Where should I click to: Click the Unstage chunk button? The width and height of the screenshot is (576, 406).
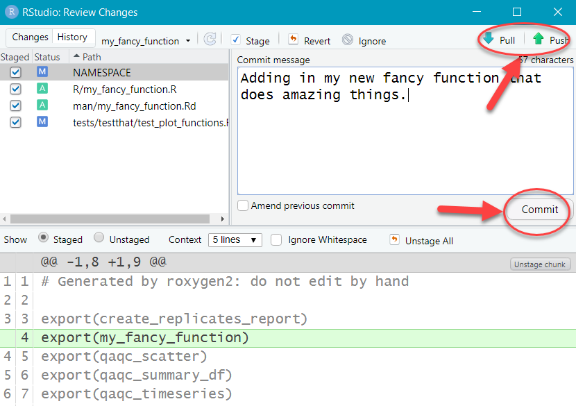coord(541,264)
